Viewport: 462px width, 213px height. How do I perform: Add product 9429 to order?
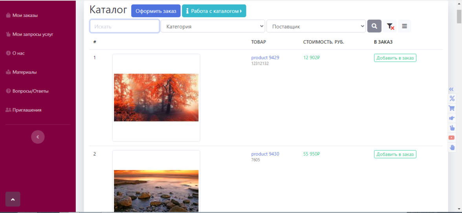click(395, 58)
